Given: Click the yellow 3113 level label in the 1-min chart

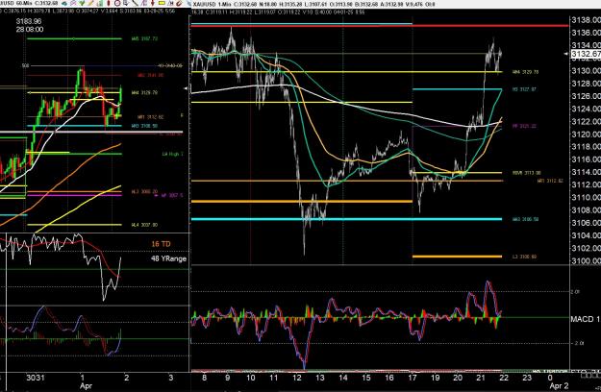Looking at the screenshot, I should tap(526, 173).
